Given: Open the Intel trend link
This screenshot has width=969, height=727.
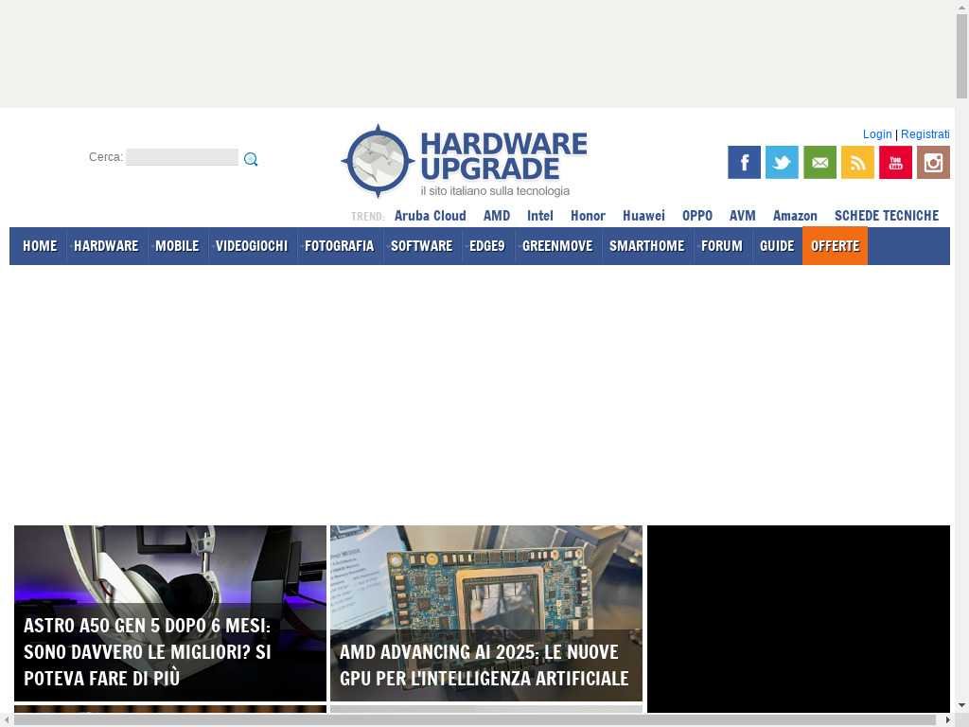Looking at the screenshot, I should [540, 216].
